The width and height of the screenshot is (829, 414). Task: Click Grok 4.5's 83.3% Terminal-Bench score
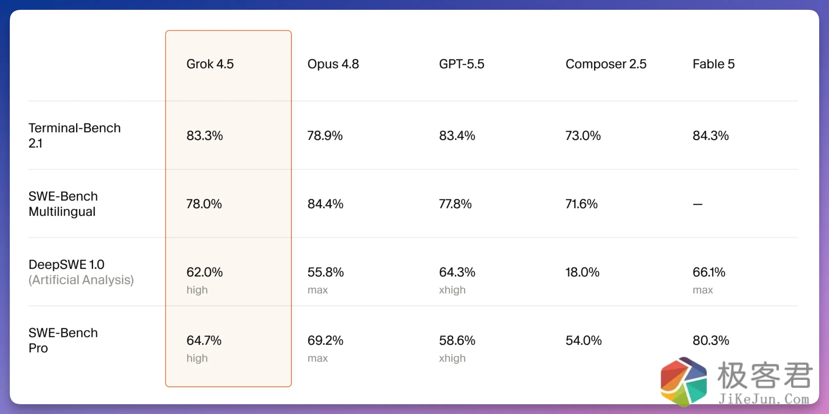[205, 135]
